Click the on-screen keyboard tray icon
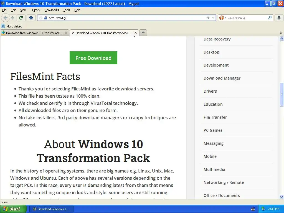Image resolution: width=284 pixels, height=213 pixels. 253,209
